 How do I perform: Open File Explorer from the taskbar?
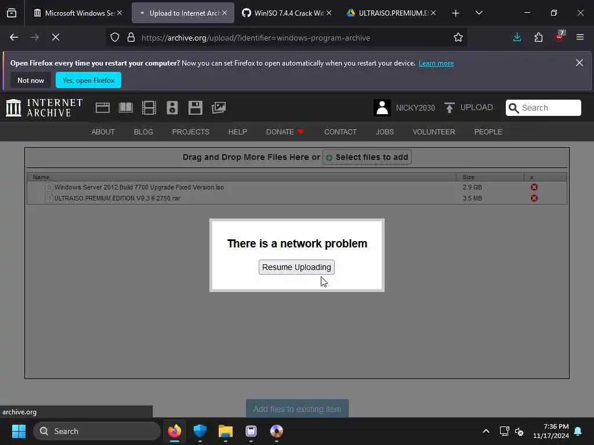(226, 431)
